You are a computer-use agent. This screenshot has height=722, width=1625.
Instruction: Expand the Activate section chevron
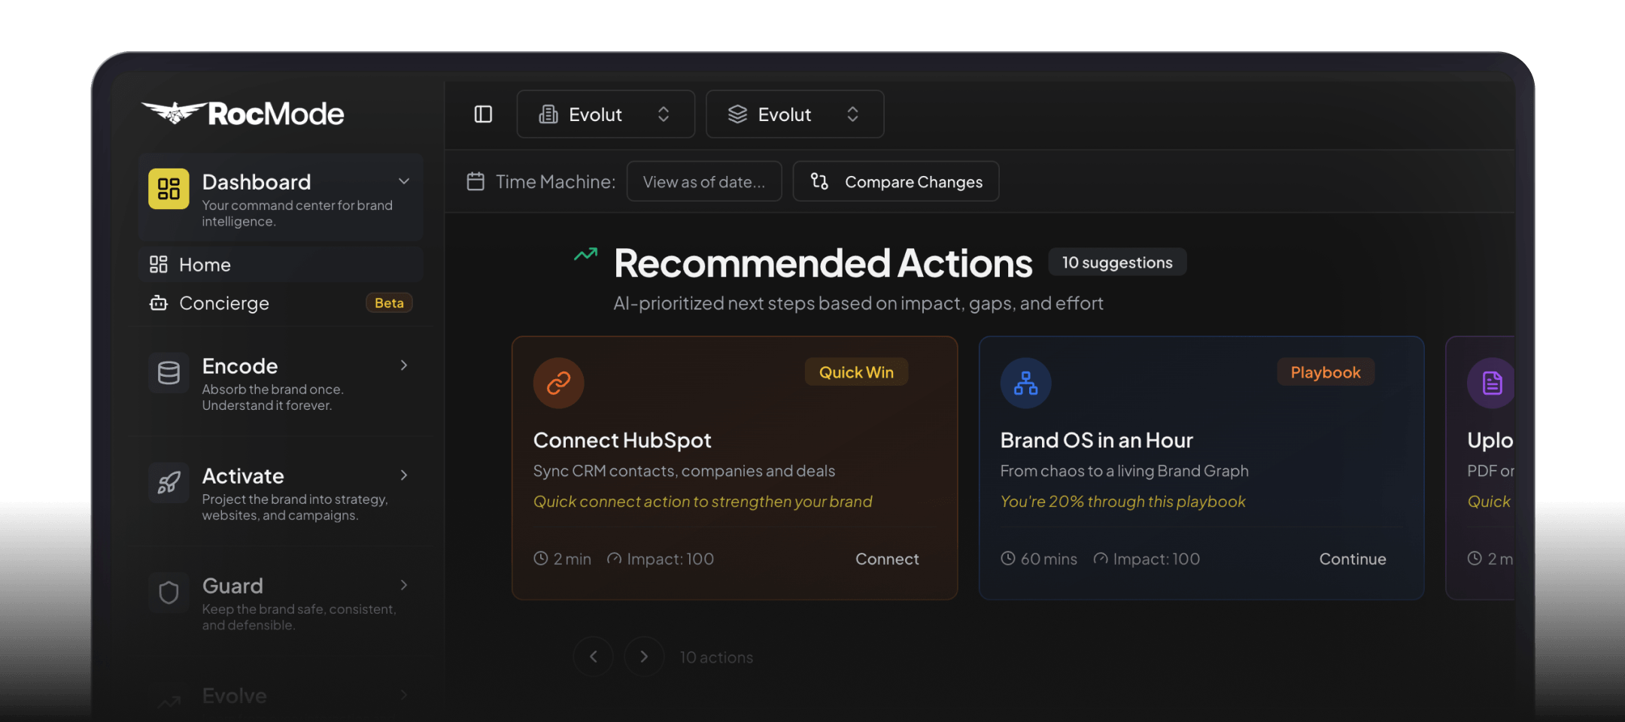(404, 475)
